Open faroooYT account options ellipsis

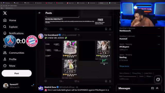[32, 86]
